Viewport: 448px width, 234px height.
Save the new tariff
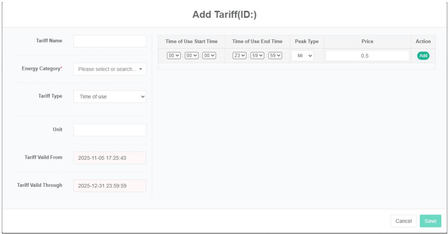point(431,221)
